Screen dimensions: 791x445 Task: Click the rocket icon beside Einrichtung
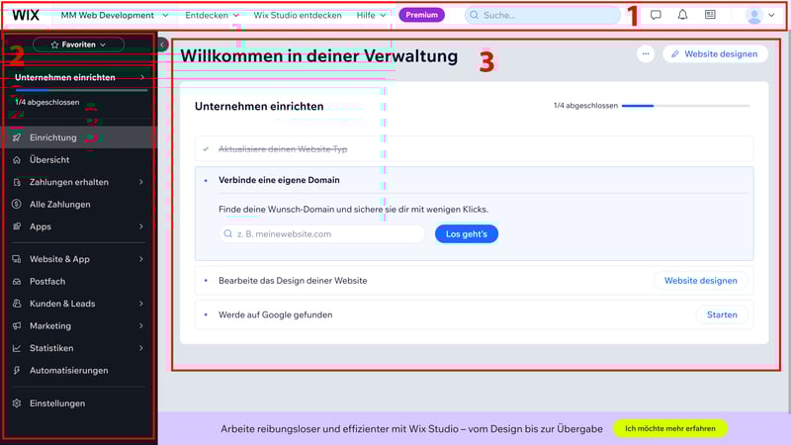click(x=17, y=137)
